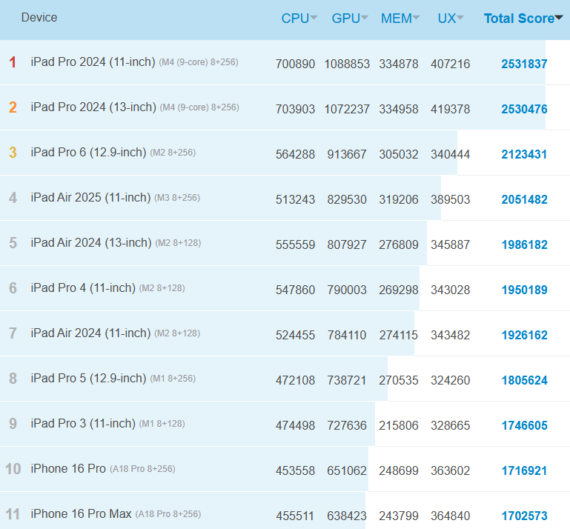Select iPad Pro 4 (11-inch) device name

(83, 287)
